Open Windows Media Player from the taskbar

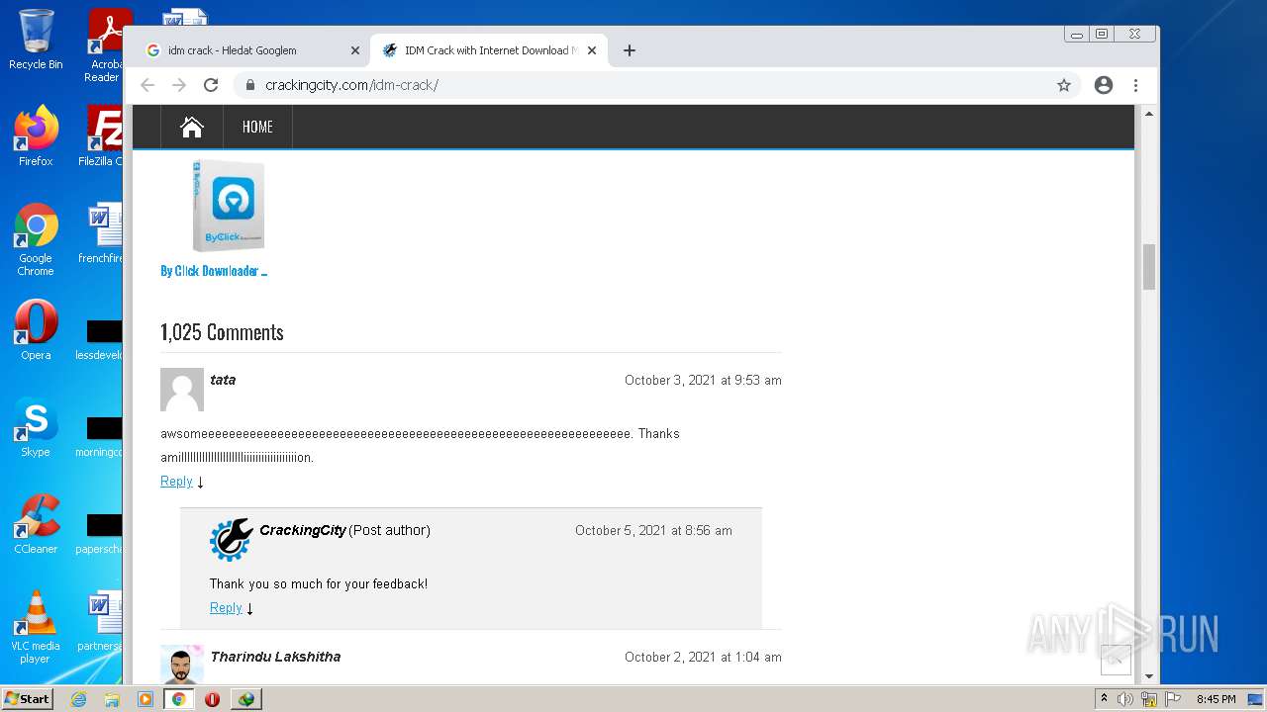click(x=146, y=699)
